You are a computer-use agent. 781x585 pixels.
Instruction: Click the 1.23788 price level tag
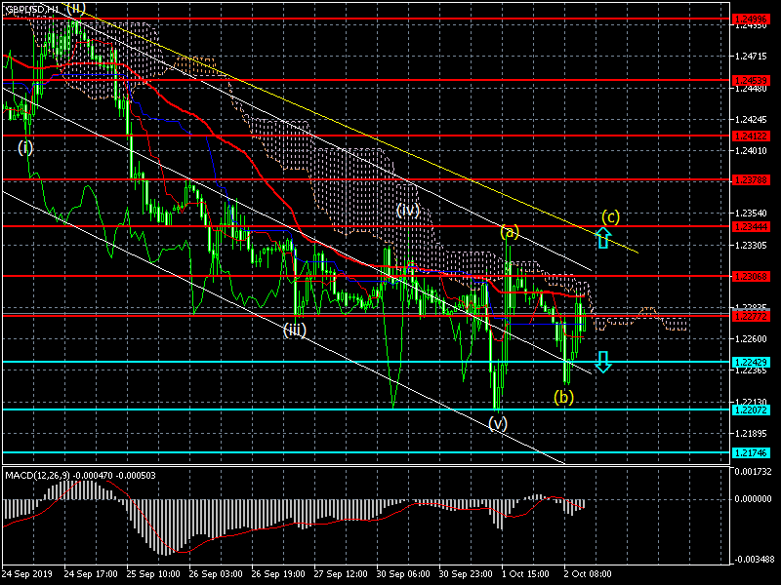pyautogui.click(x=751, y=179)
